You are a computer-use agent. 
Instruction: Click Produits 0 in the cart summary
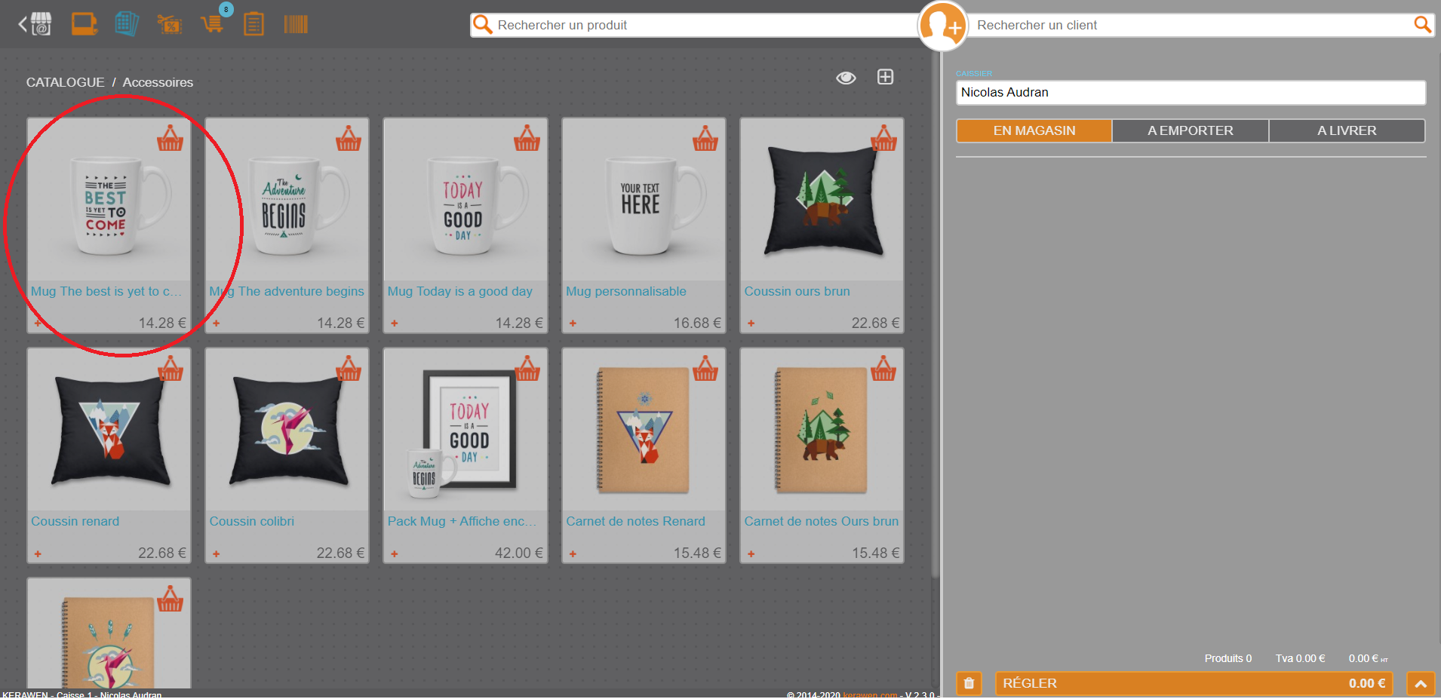[1228, 659]
